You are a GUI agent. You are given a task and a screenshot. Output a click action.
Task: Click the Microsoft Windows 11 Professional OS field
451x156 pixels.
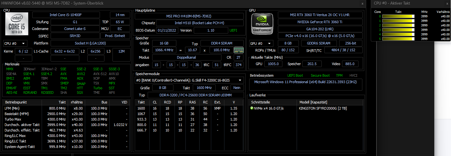tap(306, 84)
